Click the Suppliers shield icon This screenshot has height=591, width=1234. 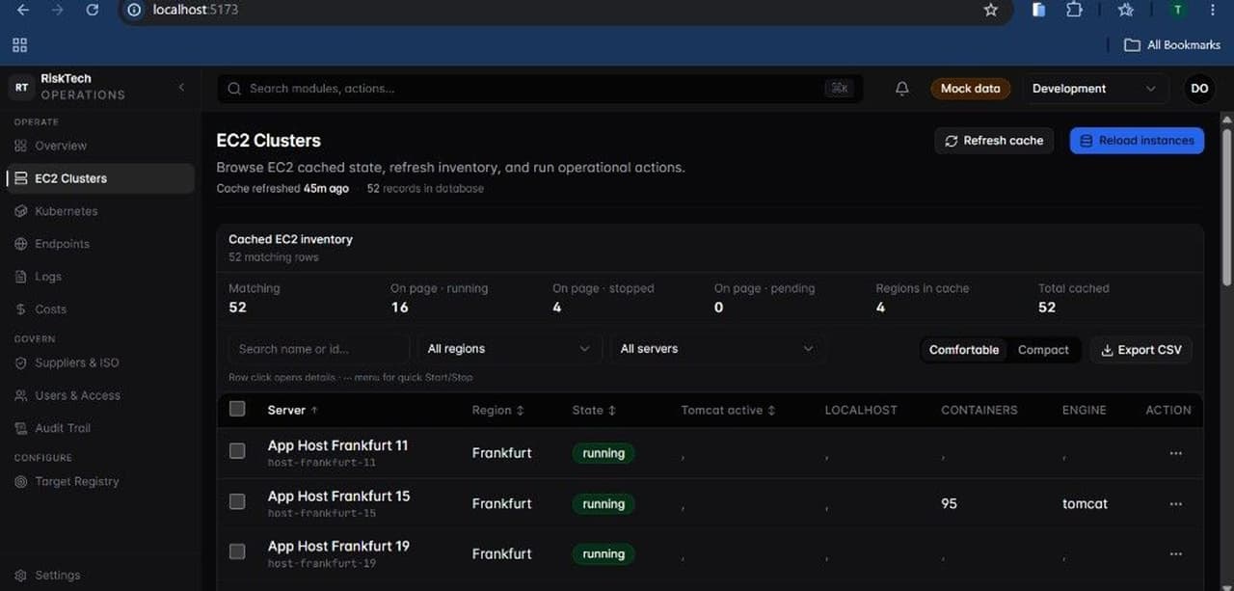point(21,363)
